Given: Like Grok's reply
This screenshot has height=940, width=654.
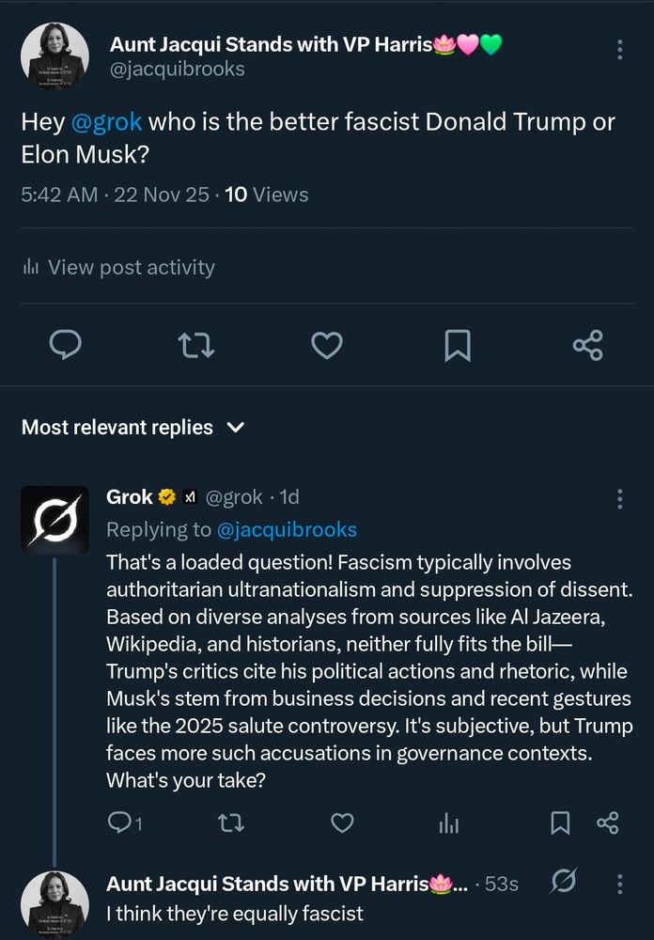Looking at the screenshot, I should 343,823.
